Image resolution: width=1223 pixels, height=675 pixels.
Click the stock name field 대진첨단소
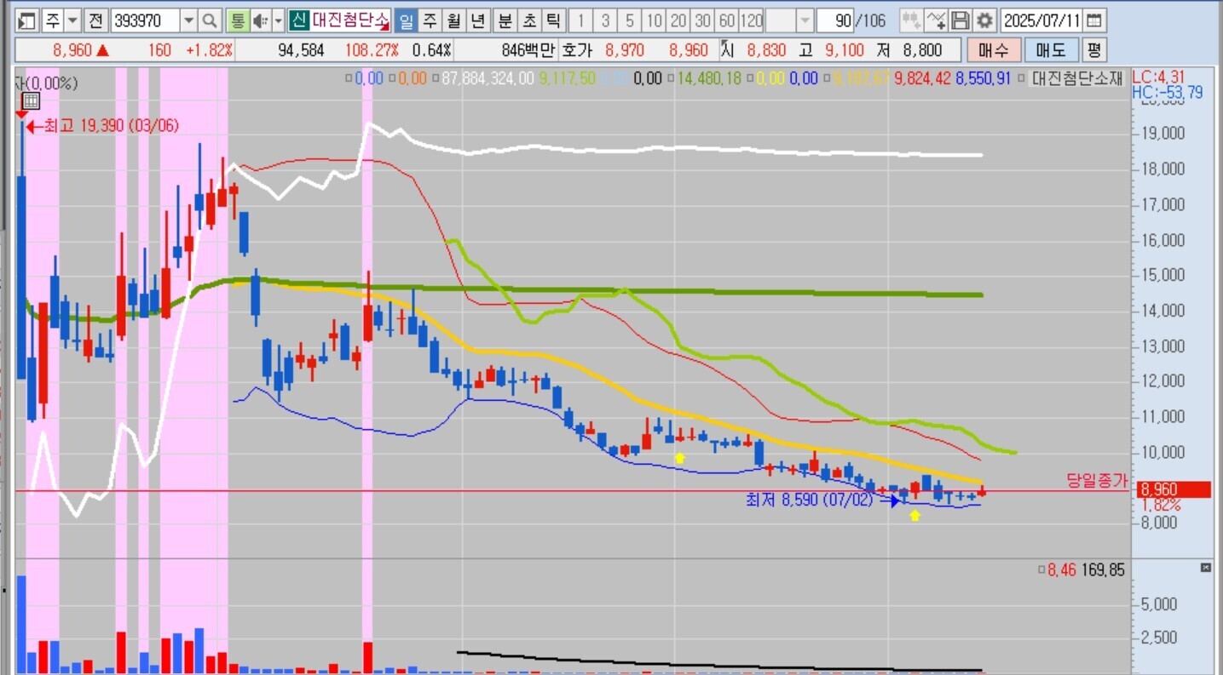(349, 20)
